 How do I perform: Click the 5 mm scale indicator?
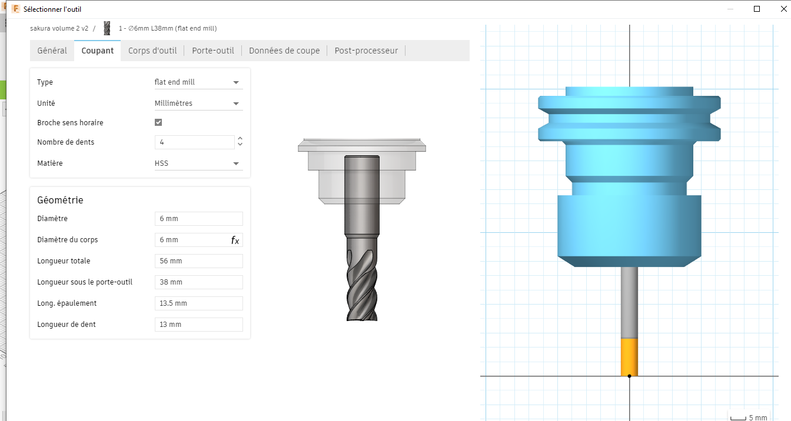(x=749, y=417)
